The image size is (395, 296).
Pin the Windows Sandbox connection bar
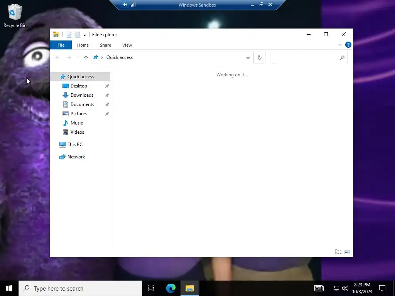[125, 5]
